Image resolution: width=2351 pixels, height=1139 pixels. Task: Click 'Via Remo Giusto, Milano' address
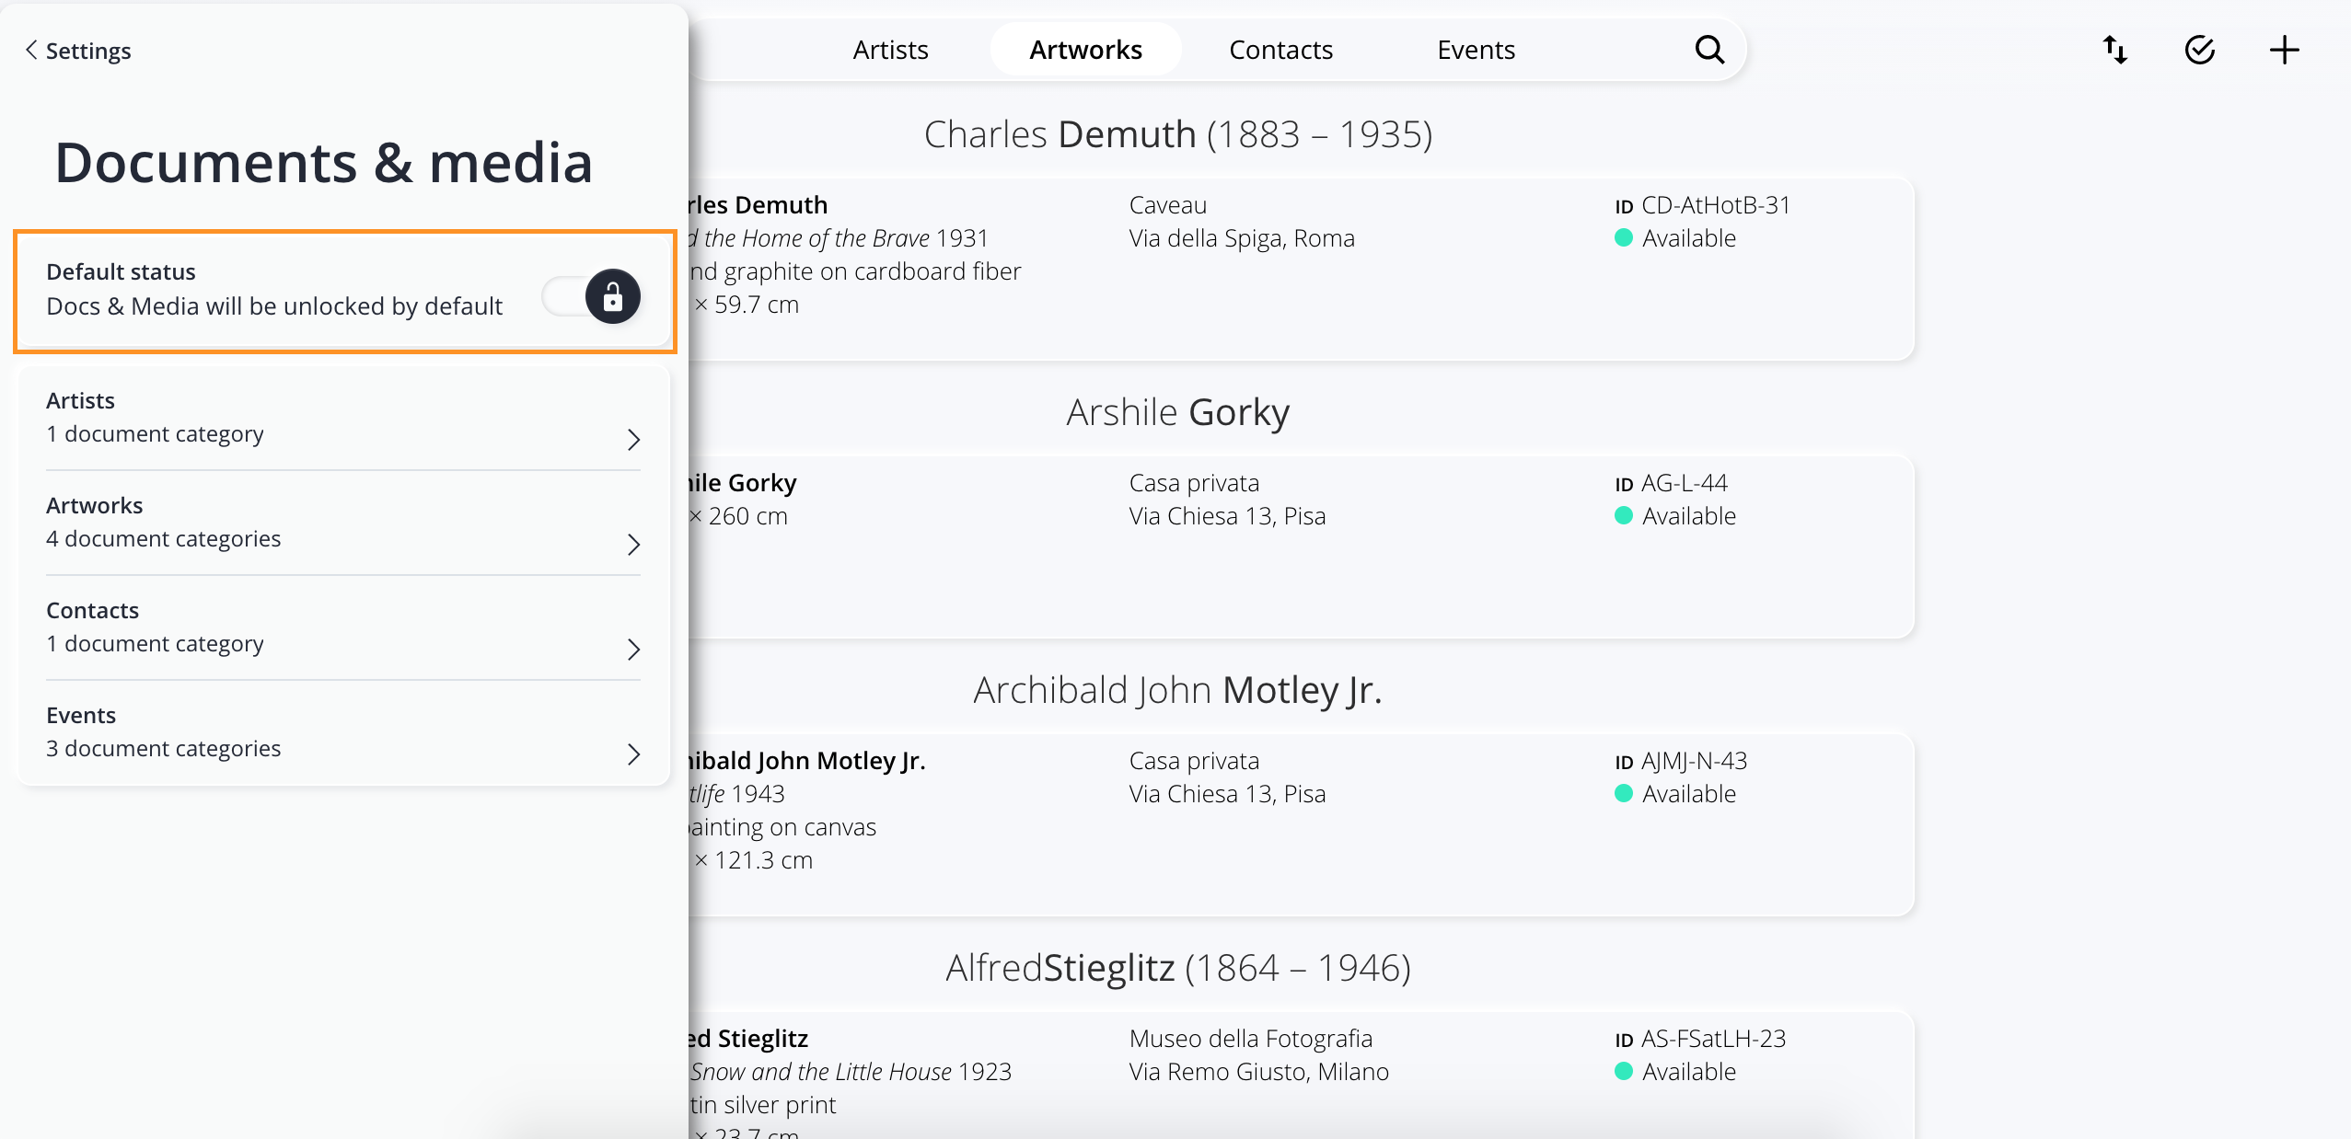[x=1258, y=1072]
